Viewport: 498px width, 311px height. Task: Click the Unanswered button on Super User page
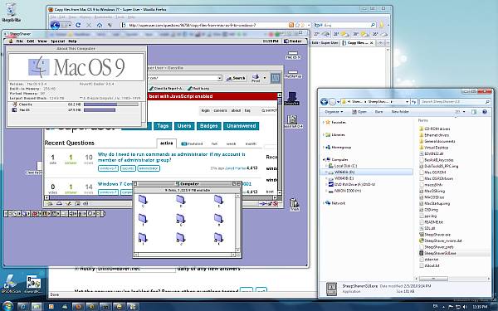tap(241, 126)
